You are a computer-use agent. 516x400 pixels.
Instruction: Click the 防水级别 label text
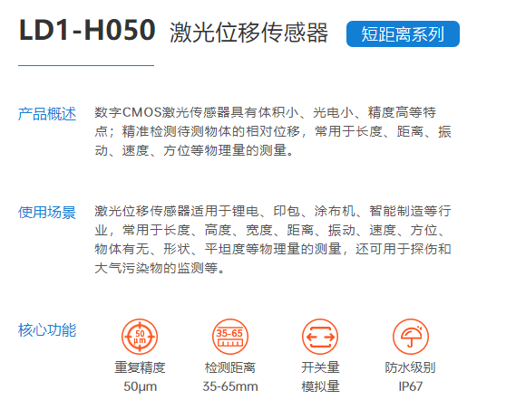pyautogui.click(x=411, y=367)
